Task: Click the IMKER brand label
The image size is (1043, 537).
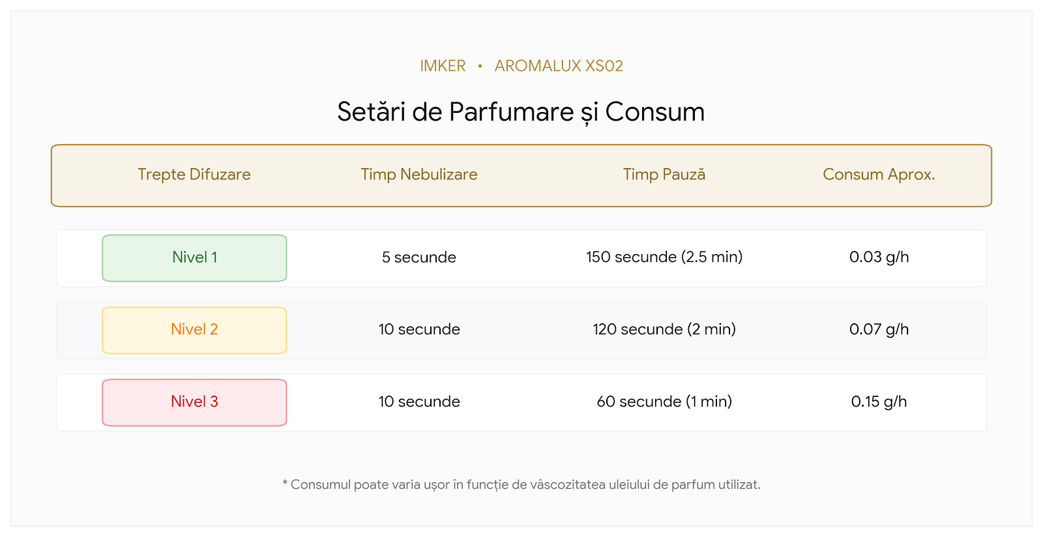Action: coord(443,66)
